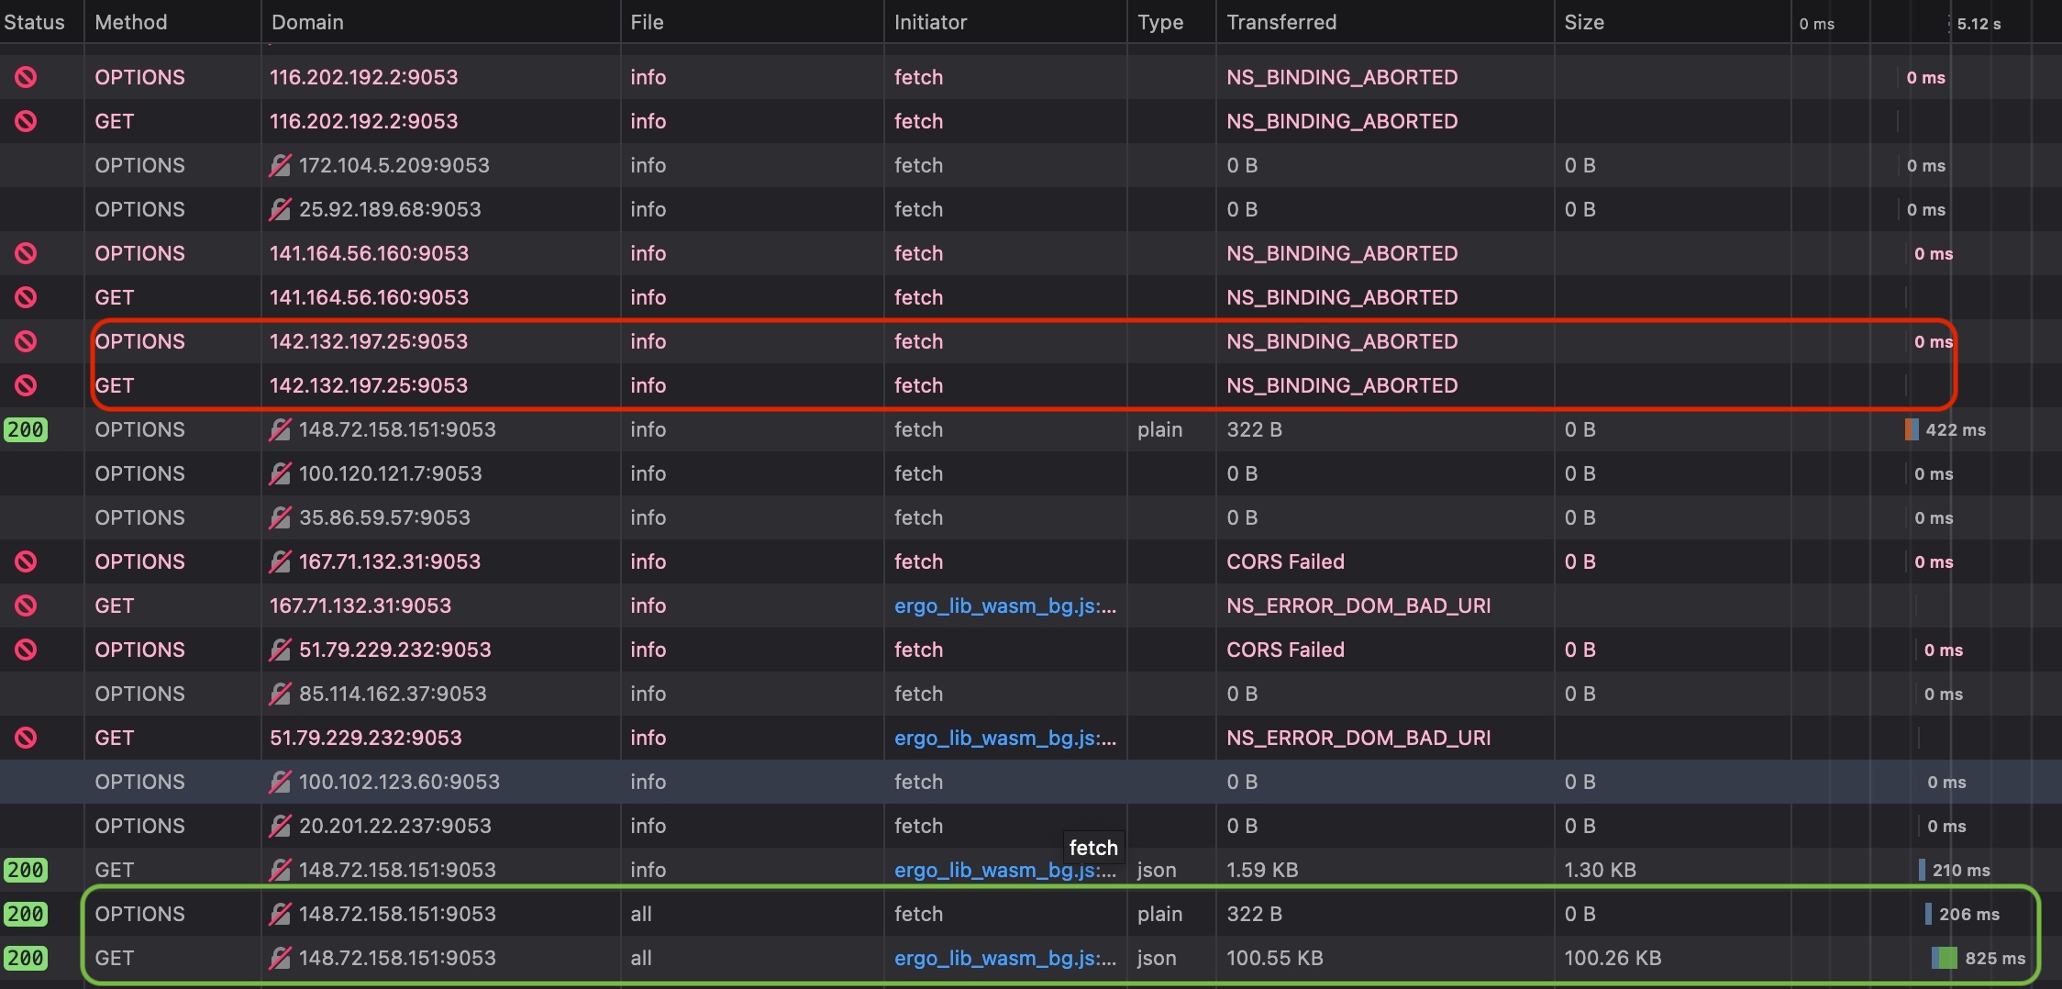Click the Domain column header
The image size is (2062, 989).
(x=306, y=21)
